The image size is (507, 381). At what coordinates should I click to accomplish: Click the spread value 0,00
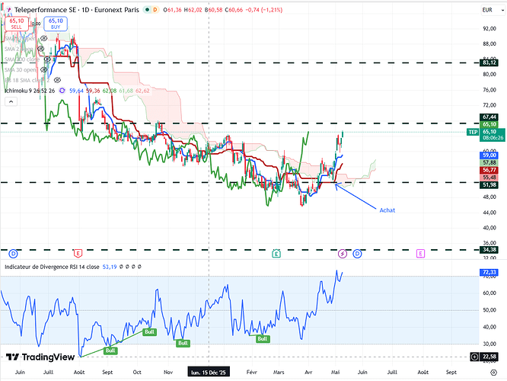(36, 24)
